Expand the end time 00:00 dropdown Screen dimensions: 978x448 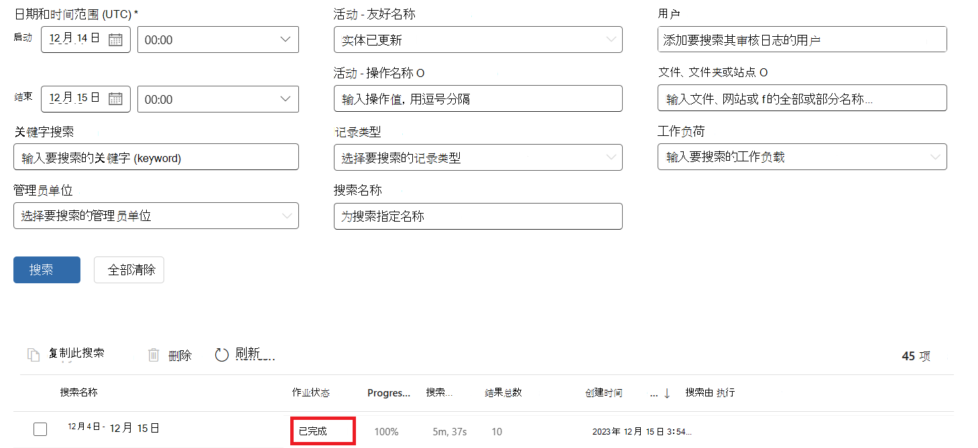218,99
